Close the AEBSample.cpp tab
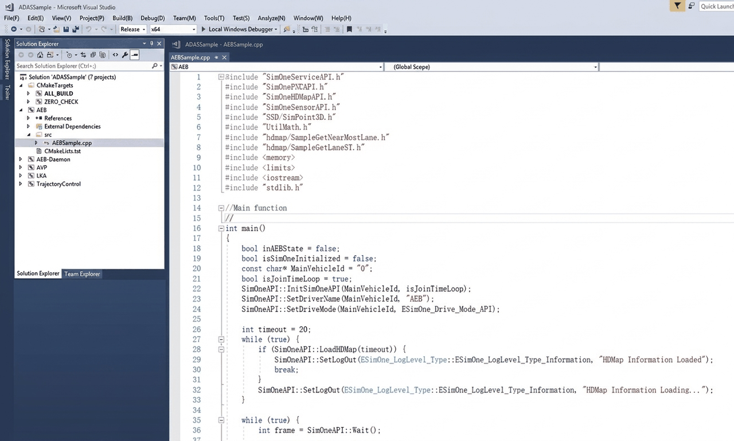 click(x=225, y=57)
